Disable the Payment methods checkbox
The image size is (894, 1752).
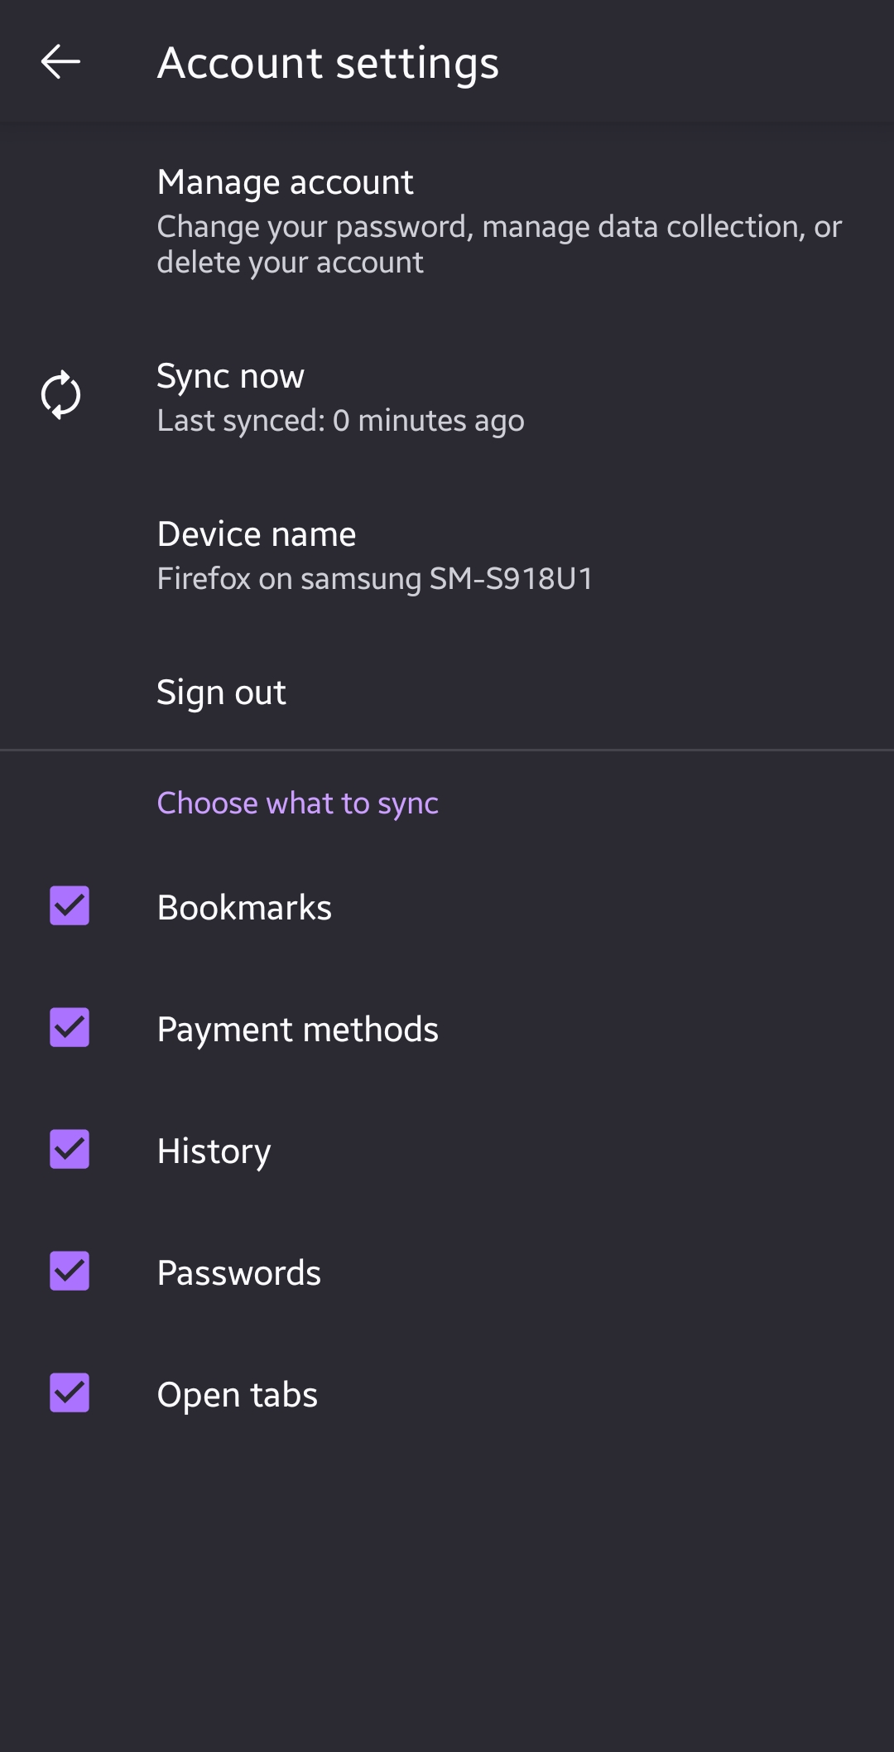coord(70,1027)
